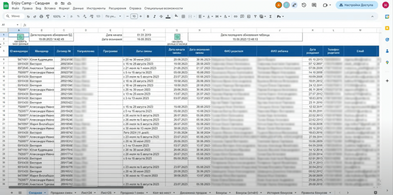Click the paint format roller icon
This screenshot has width=393, height=195.
tap(48, 16)
